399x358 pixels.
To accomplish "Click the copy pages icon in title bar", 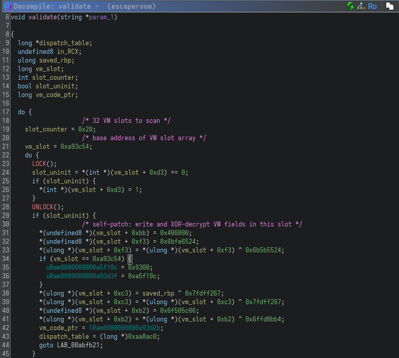I will (389, 6).
